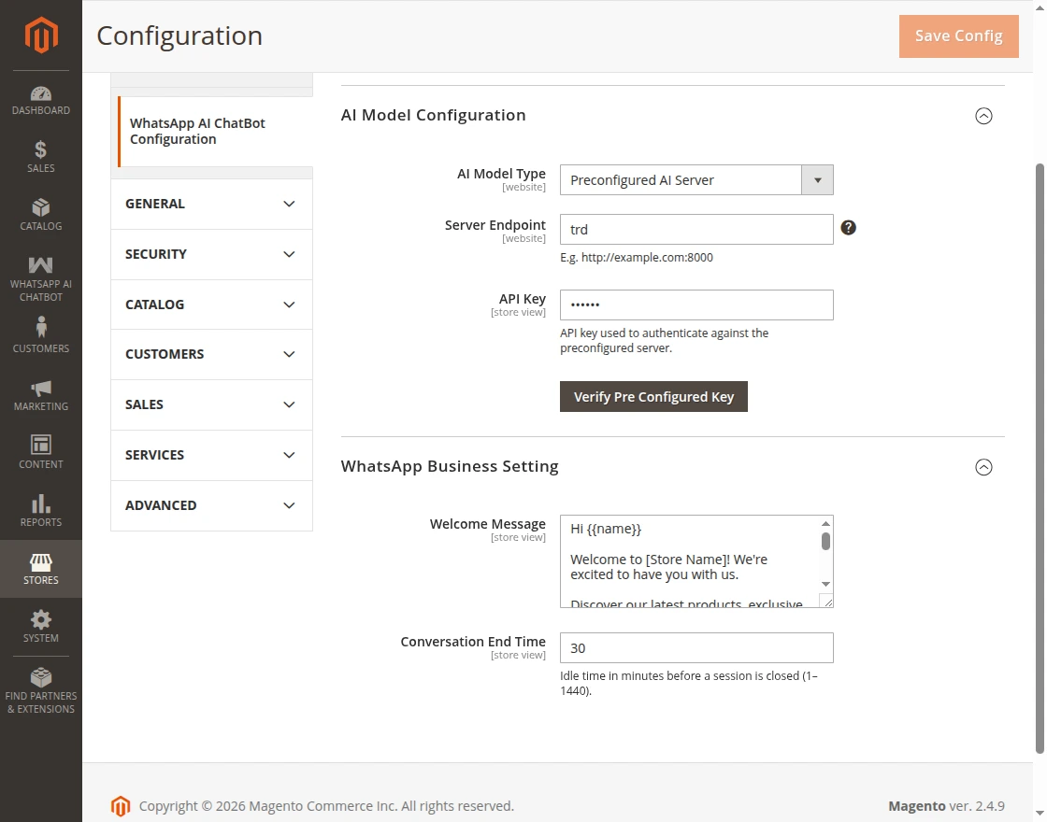
Task: Open the Customers person icon menu
Action: (41, 335)
